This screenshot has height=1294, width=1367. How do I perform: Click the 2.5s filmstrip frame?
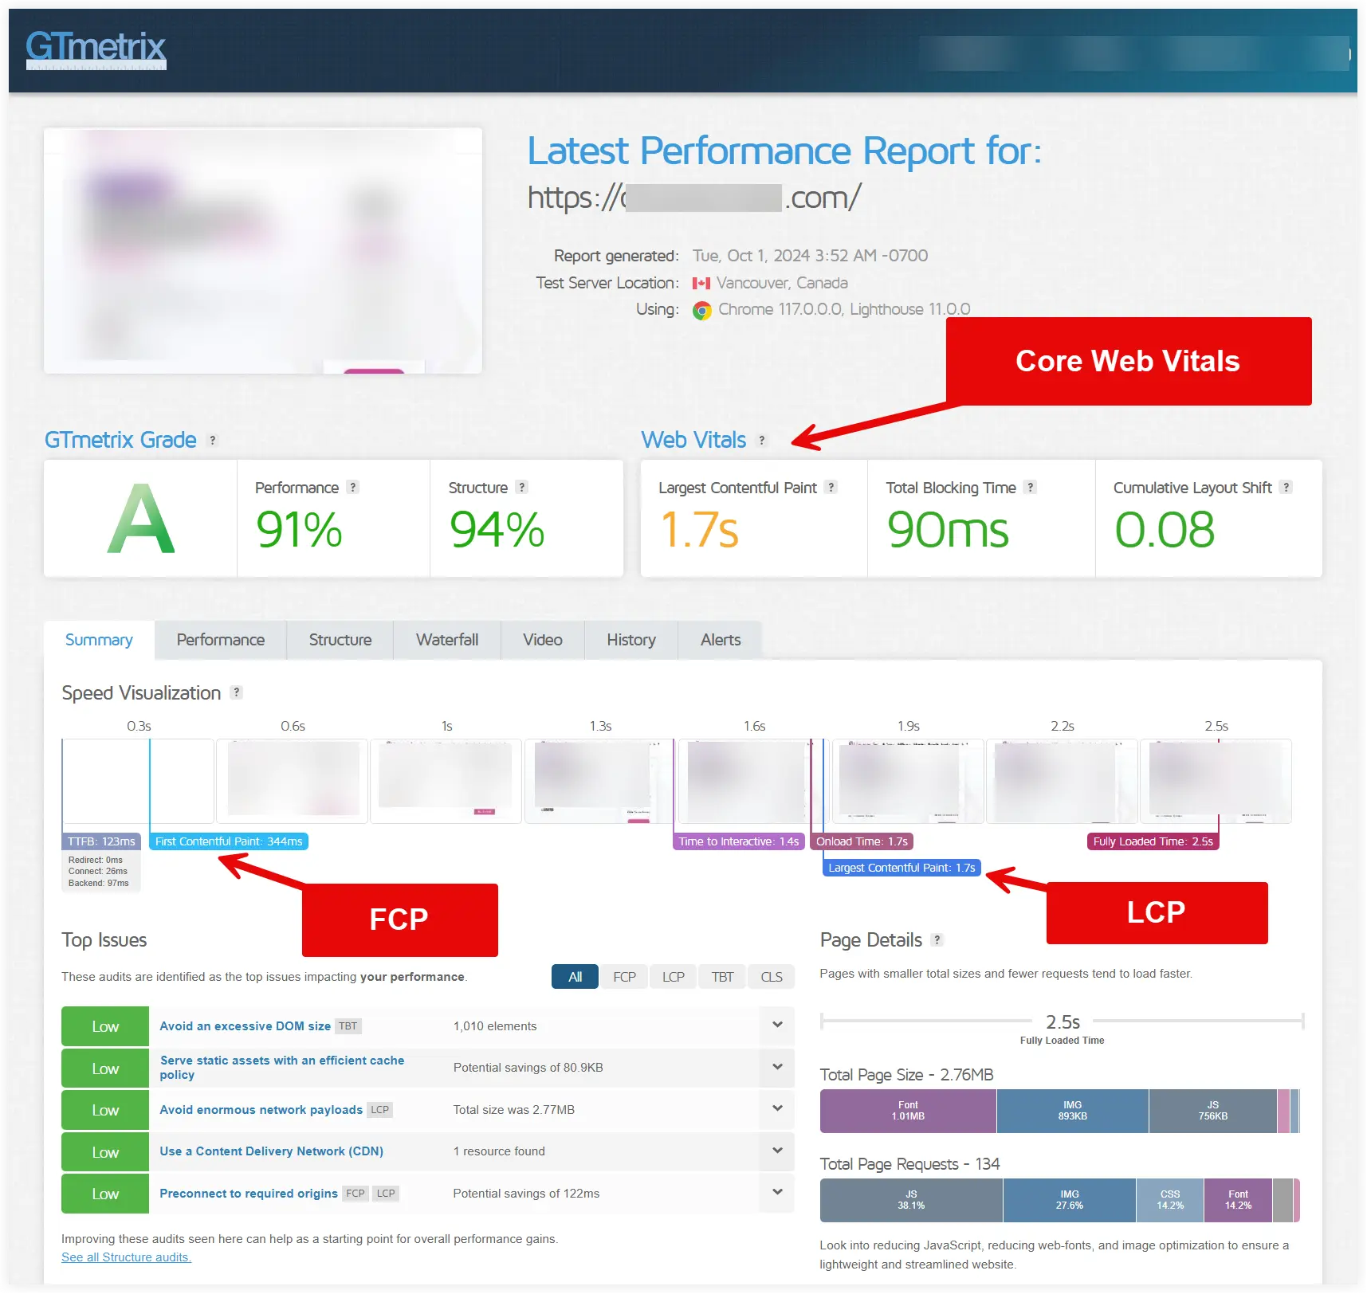(1216, 781)
